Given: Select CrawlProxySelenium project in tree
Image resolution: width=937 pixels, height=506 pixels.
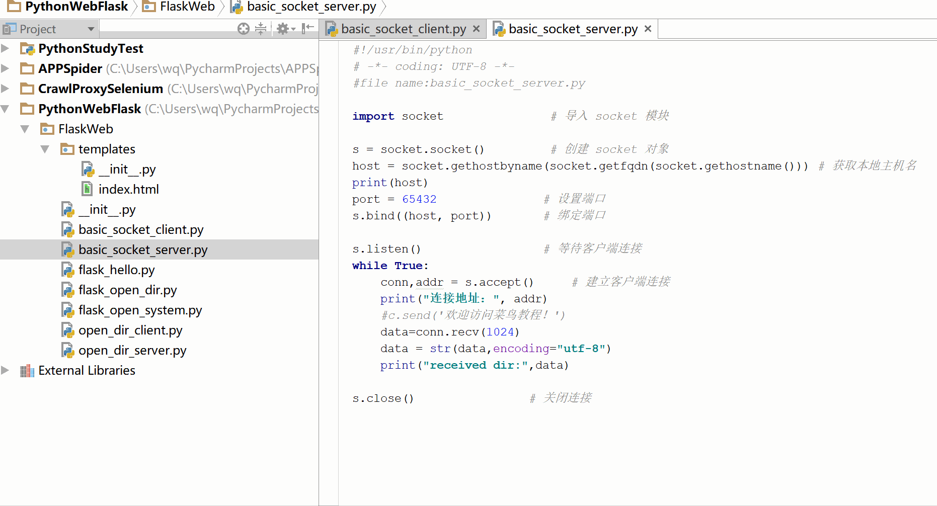Looking at the screenshot, I should coord(101,89).
